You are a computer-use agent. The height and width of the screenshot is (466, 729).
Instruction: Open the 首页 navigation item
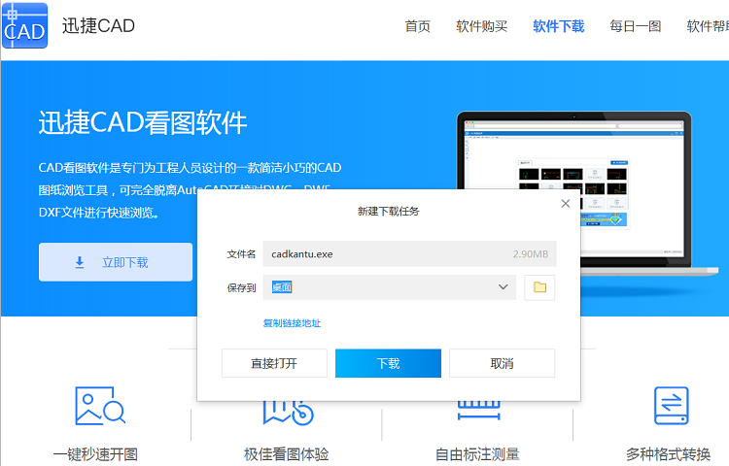[x=418, y=26]
